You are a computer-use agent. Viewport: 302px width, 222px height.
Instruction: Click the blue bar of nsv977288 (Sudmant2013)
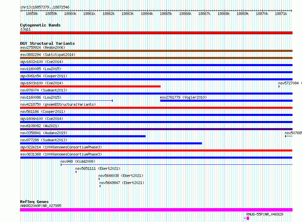pos(111,143)
